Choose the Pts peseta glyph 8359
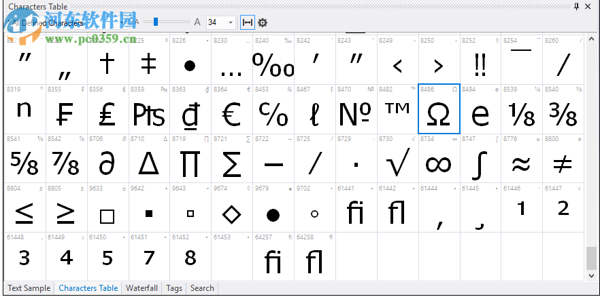The width and height of the screenshot is (600, 297). 149,108
